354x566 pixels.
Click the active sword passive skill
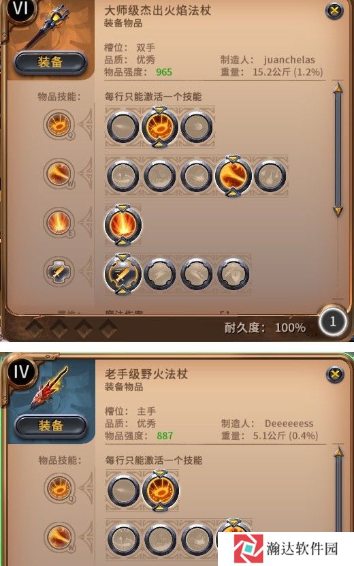point(123,274)
